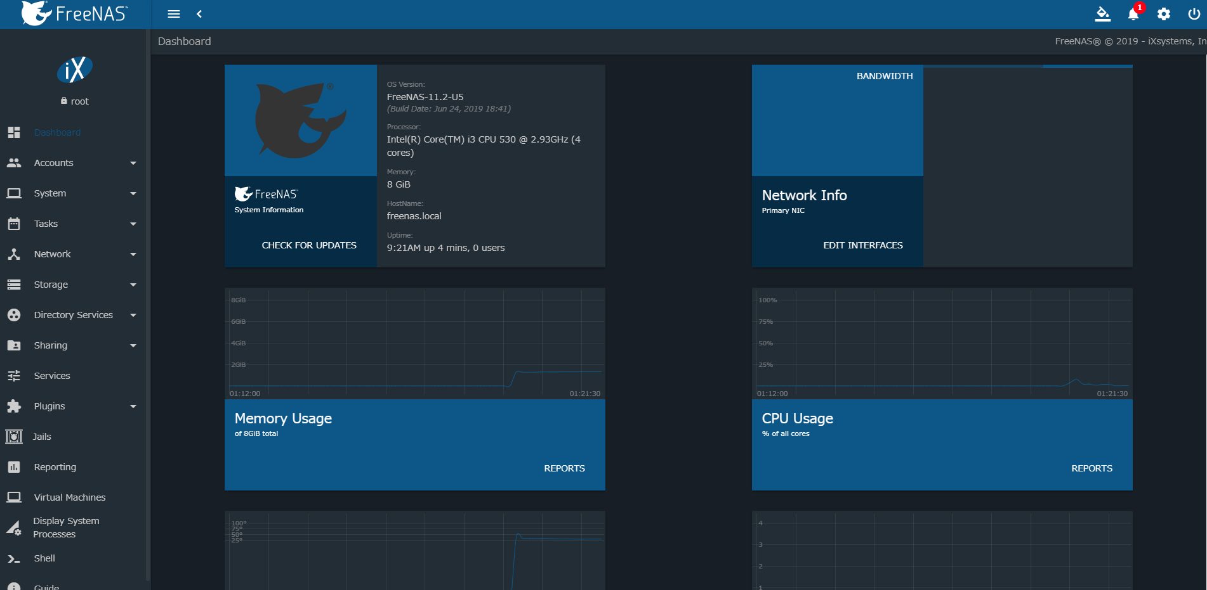Click the Jails icon in sidebar

[x=14, y=437]
